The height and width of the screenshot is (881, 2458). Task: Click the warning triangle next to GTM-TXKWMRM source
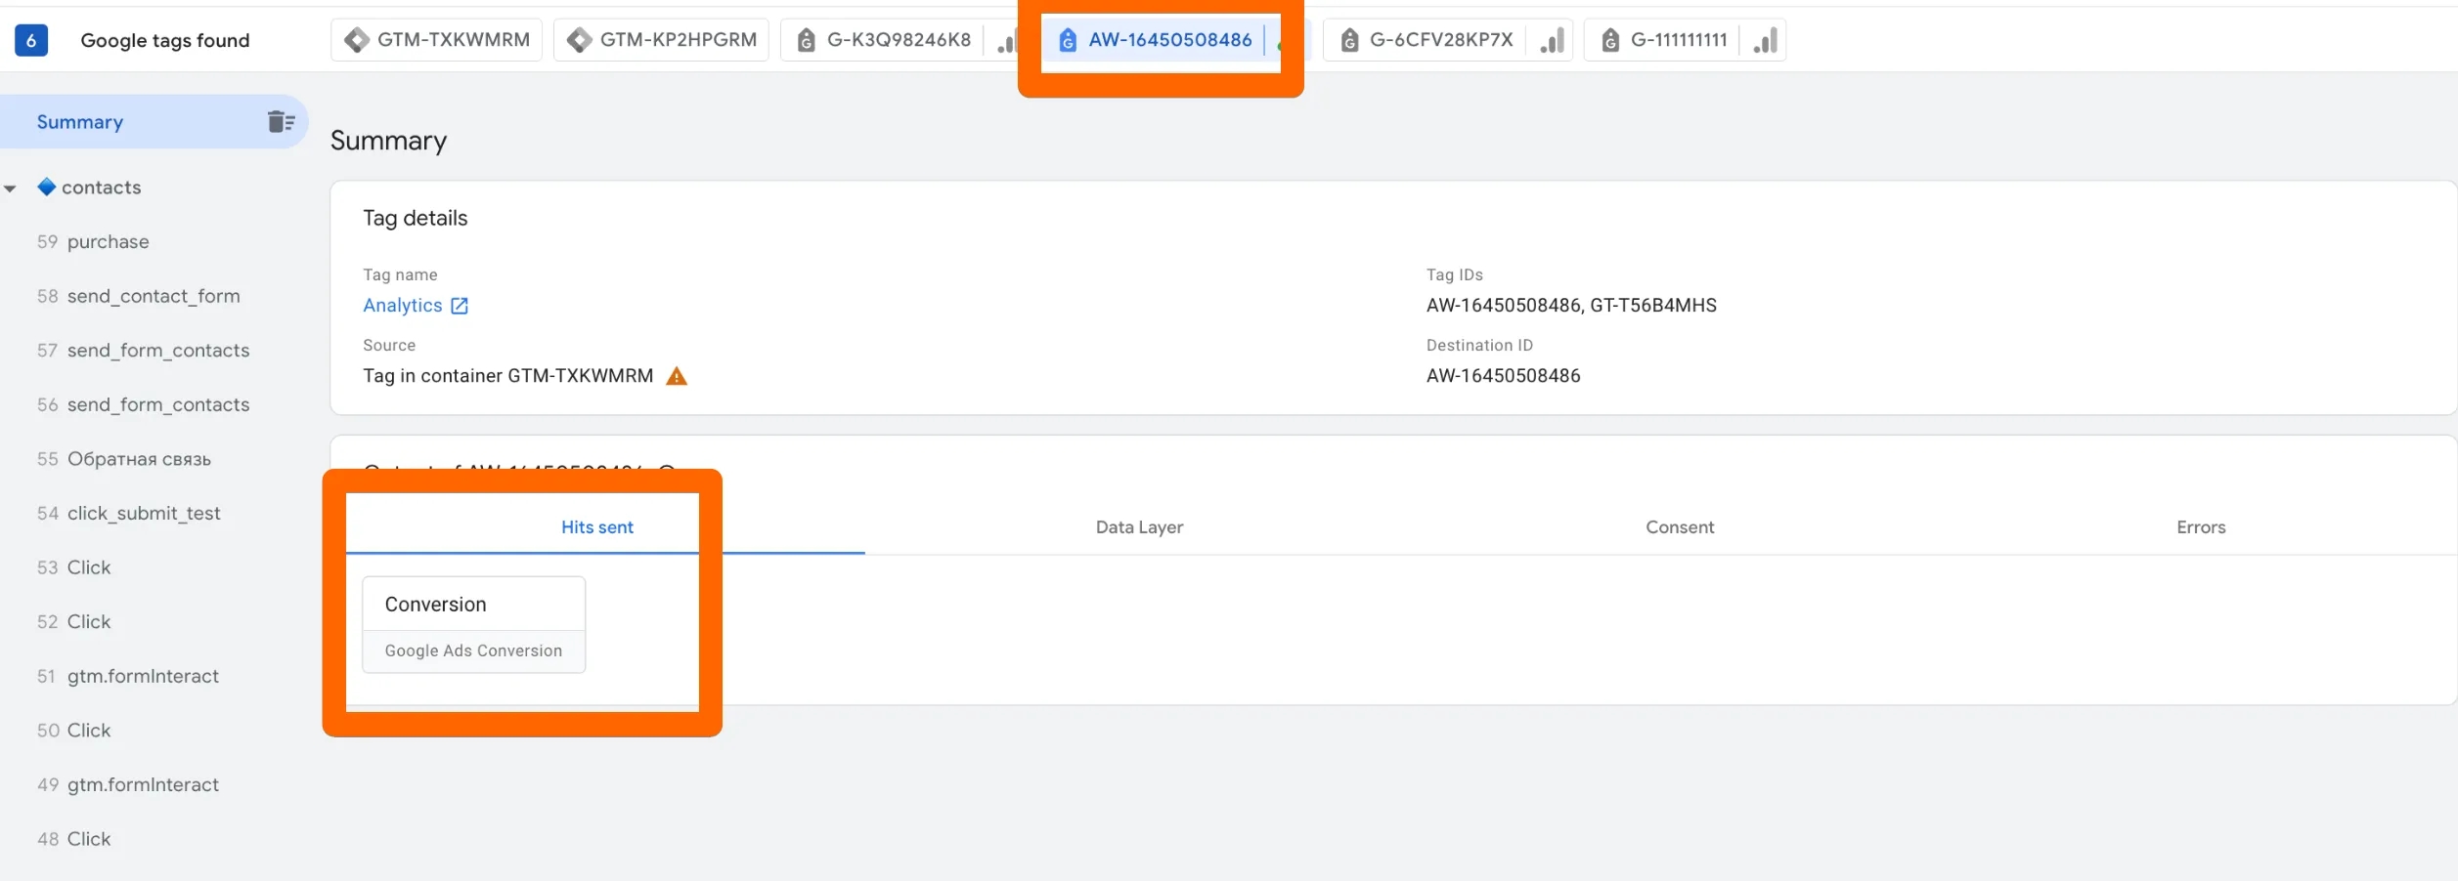677,376
